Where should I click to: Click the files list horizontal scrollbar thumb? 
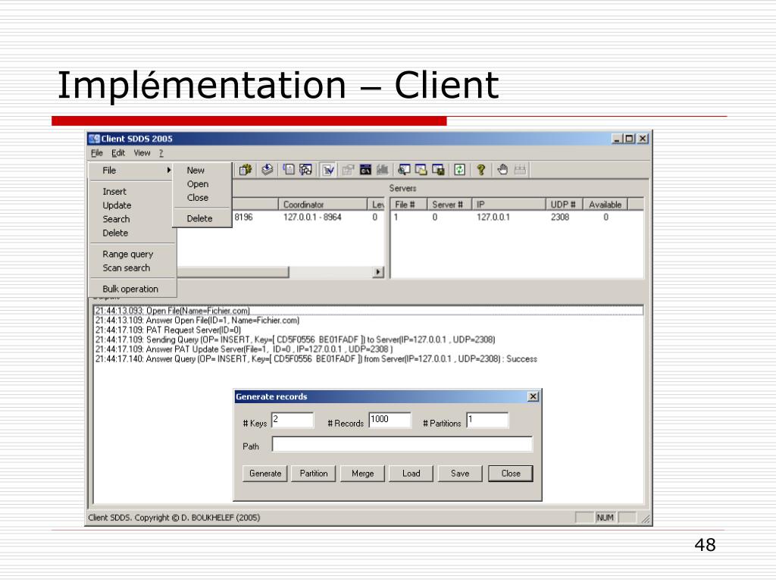coord(233,272)
